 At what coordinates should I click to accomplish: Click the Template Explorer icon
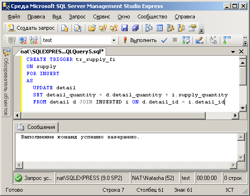pos(181,28)
